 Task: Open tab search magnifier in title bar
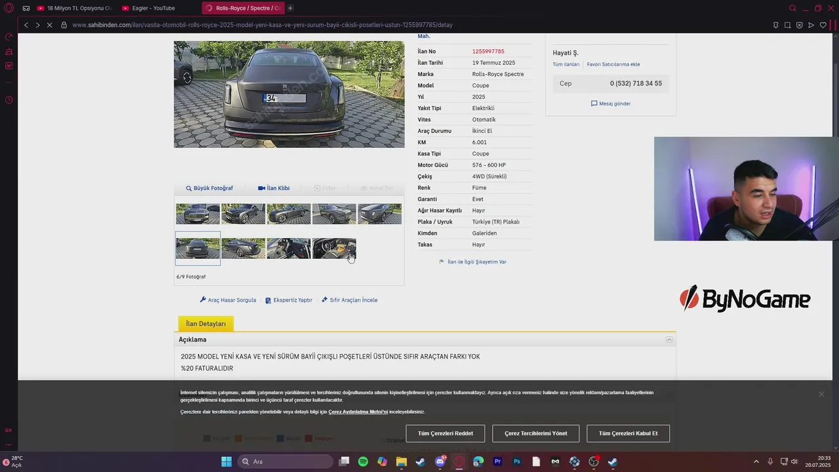792,8
